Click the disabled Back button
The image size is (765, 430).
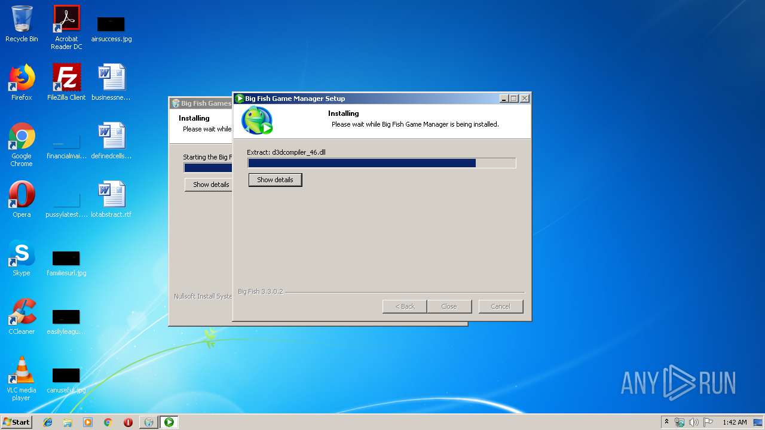tap(405, 306)
